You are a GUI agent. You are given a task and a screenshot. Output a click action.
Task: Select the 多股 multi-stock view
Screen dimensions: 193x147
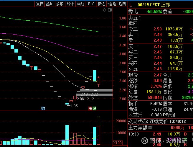pos(60,4)
